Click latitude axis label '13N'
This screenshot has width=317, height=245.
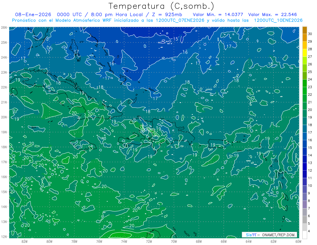[x=4, y=221]
